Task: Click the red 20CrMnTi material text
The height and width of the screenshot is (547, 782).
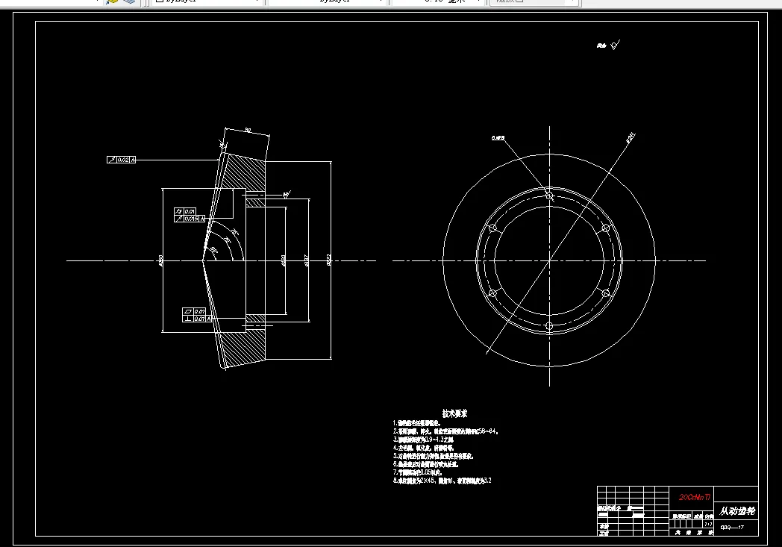Action: tap(694, 497)
